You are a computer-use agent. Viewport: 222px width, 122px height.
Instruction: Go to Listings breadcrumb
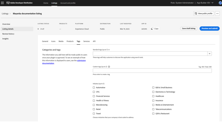[5, 14]
